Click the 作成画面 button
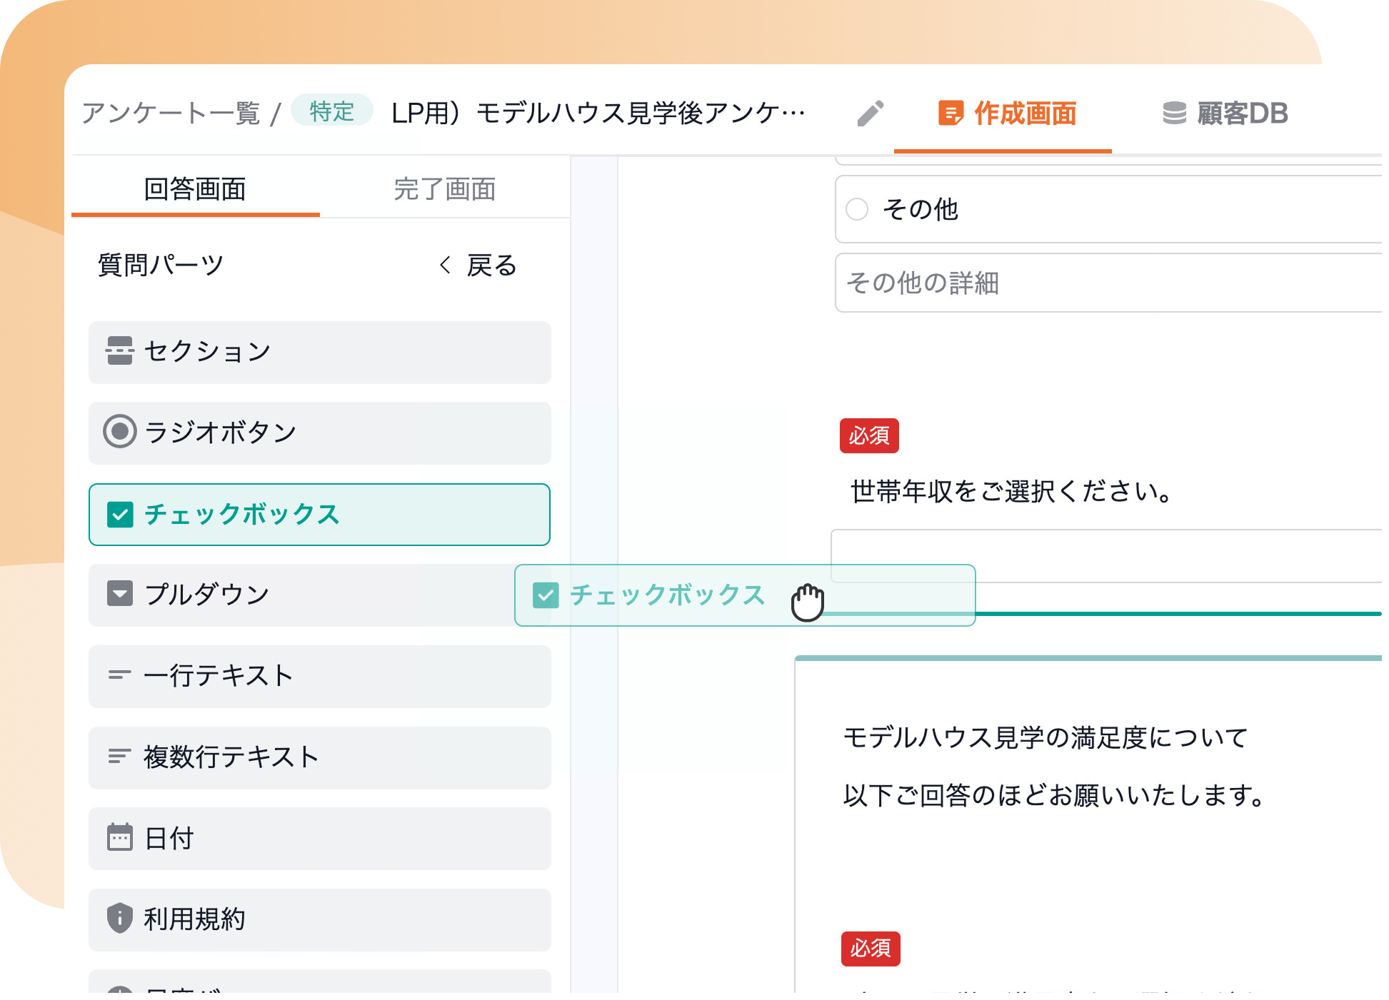1389x1000 pixels. [1008, 113]
